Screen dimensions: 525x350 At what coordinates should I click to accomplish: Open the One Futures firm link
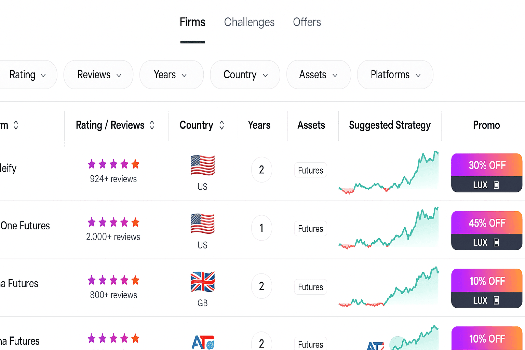25,226
